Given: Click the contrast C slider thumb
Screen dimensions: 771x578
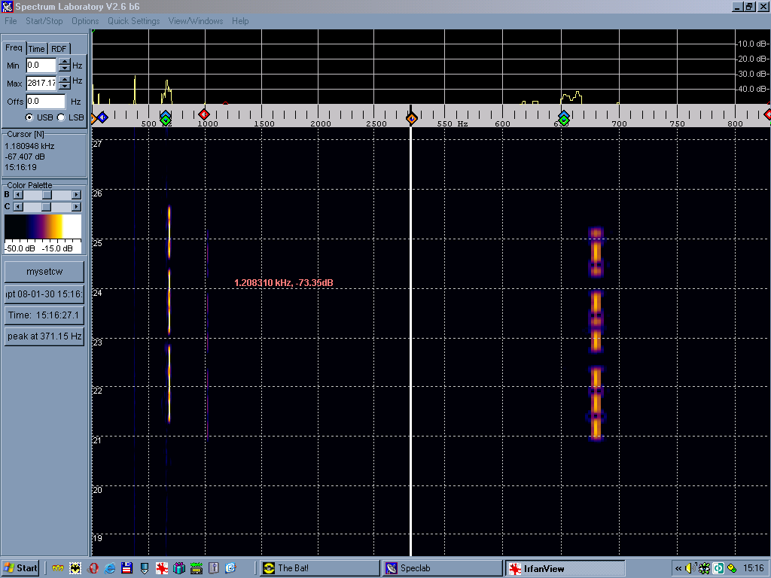Looking at the screenshot, I should point(47,206).
